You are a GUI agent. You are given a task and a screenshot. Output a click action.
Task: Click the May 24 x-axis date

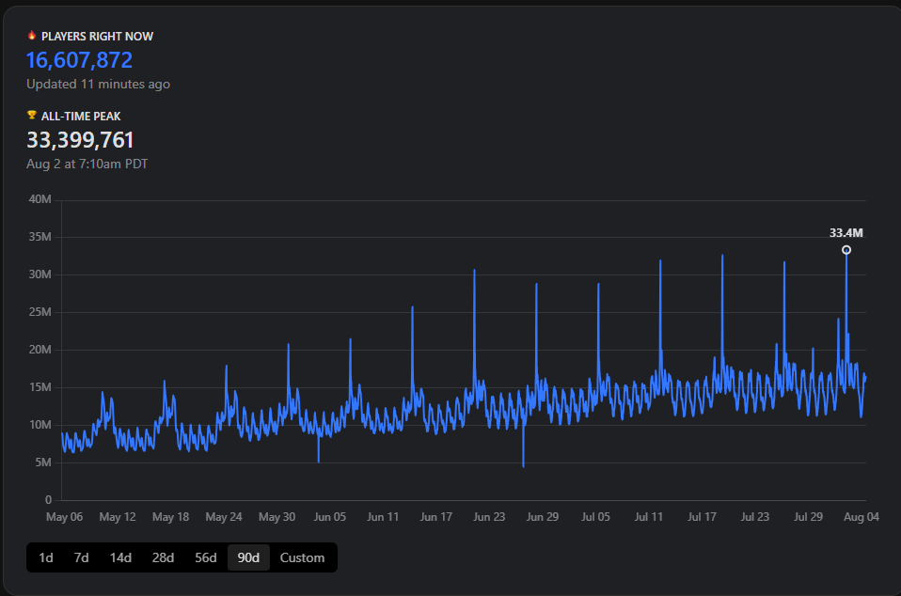click(x=224, y=517)
